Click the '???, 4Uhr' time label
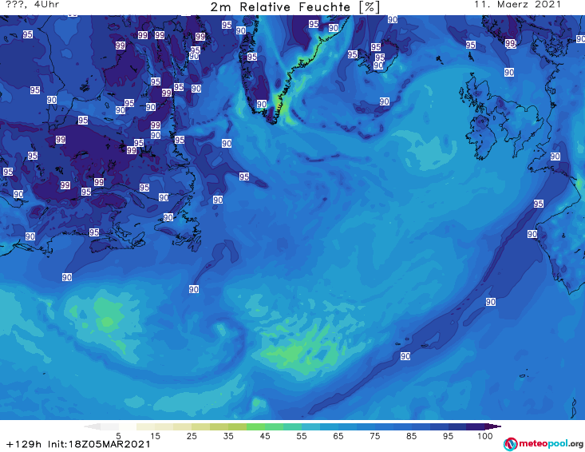 33,5
